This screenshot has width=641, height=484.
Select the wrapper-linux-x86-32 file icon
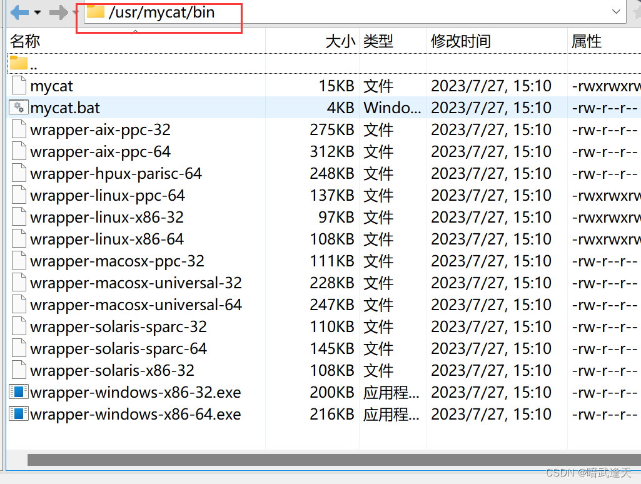pyautogui.click(x=19, y=216)
